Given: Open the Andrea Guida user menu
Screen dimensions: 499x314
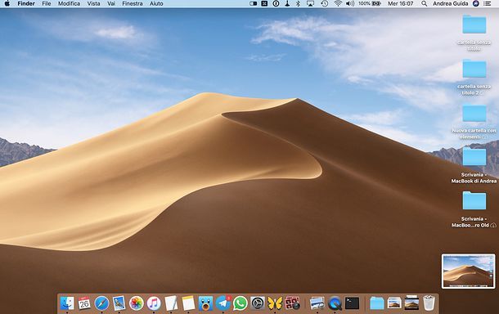Looking at the screenshot, I should point(450,3).
